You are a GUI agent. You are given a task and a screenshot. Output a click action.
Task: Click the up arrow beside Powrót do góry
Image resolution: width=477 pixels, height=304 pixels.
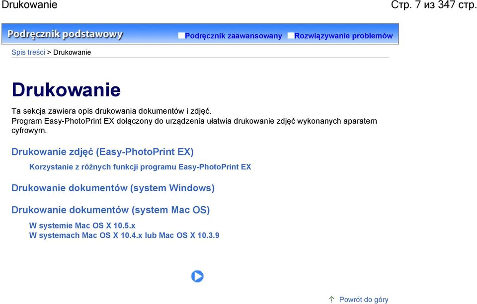pyautogui.click(x=331, y=300)
